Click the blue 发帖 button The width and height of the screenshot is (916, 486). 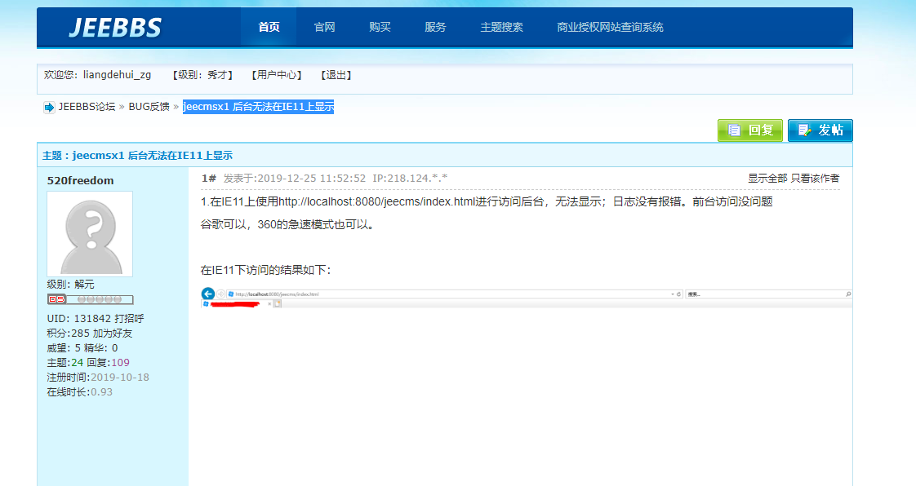[x=820, y=130]
